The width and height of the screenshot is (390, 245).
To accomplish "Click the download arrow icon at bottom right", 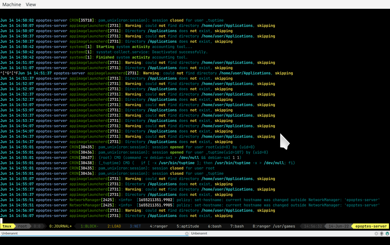I will (x=381, y=234).
